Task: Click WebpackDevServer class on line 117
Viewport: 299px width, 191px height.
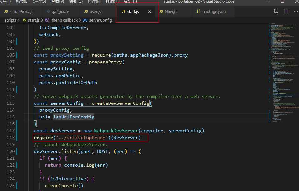Action: click(116, 131)
